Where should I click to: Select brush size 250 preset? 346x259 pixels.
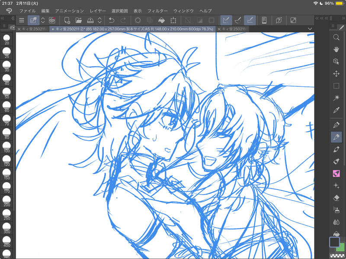point(6,215)
